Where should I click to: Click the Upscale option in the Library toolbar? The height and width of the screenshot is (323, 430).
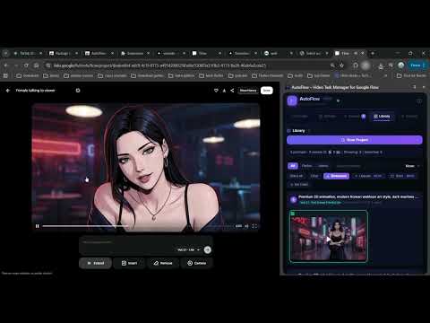pyautogui.click(x=368, y=176)
